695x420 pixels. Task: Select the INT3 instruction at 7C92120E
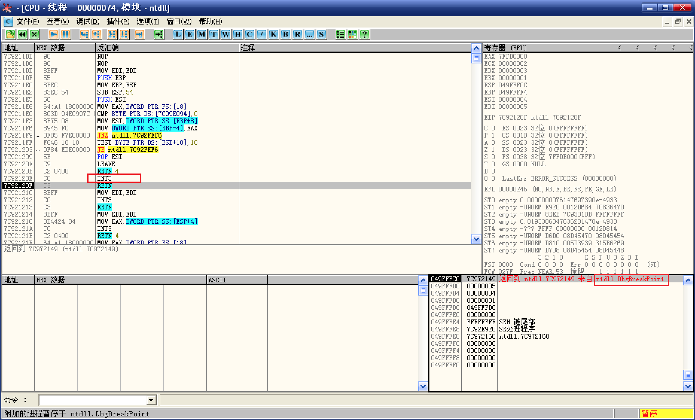click(104, 179)
